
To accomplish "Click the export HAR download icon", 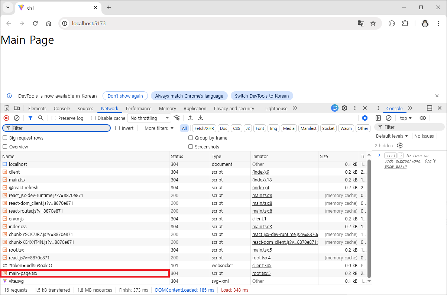I will [x=201, y=118].
